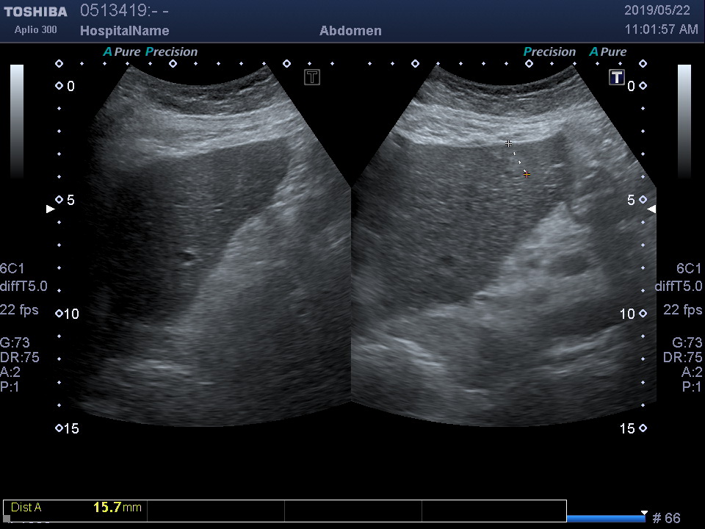Click the dimmed T orientation marker on left image
705x529 pixels.
click(312, 77)
